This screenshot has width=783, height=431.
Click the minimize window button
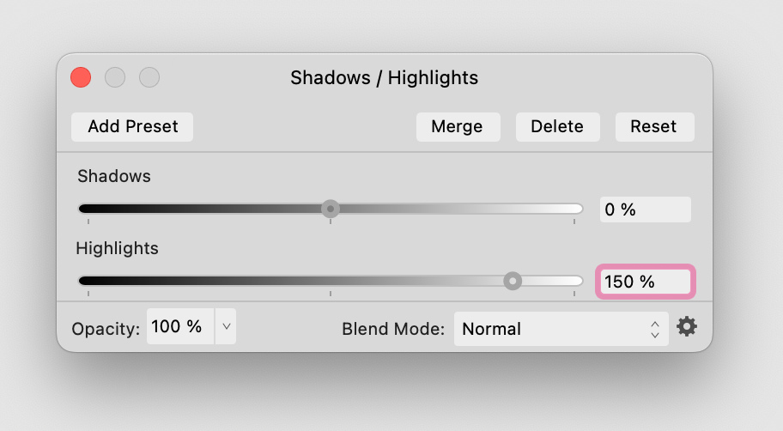(115, 77)
